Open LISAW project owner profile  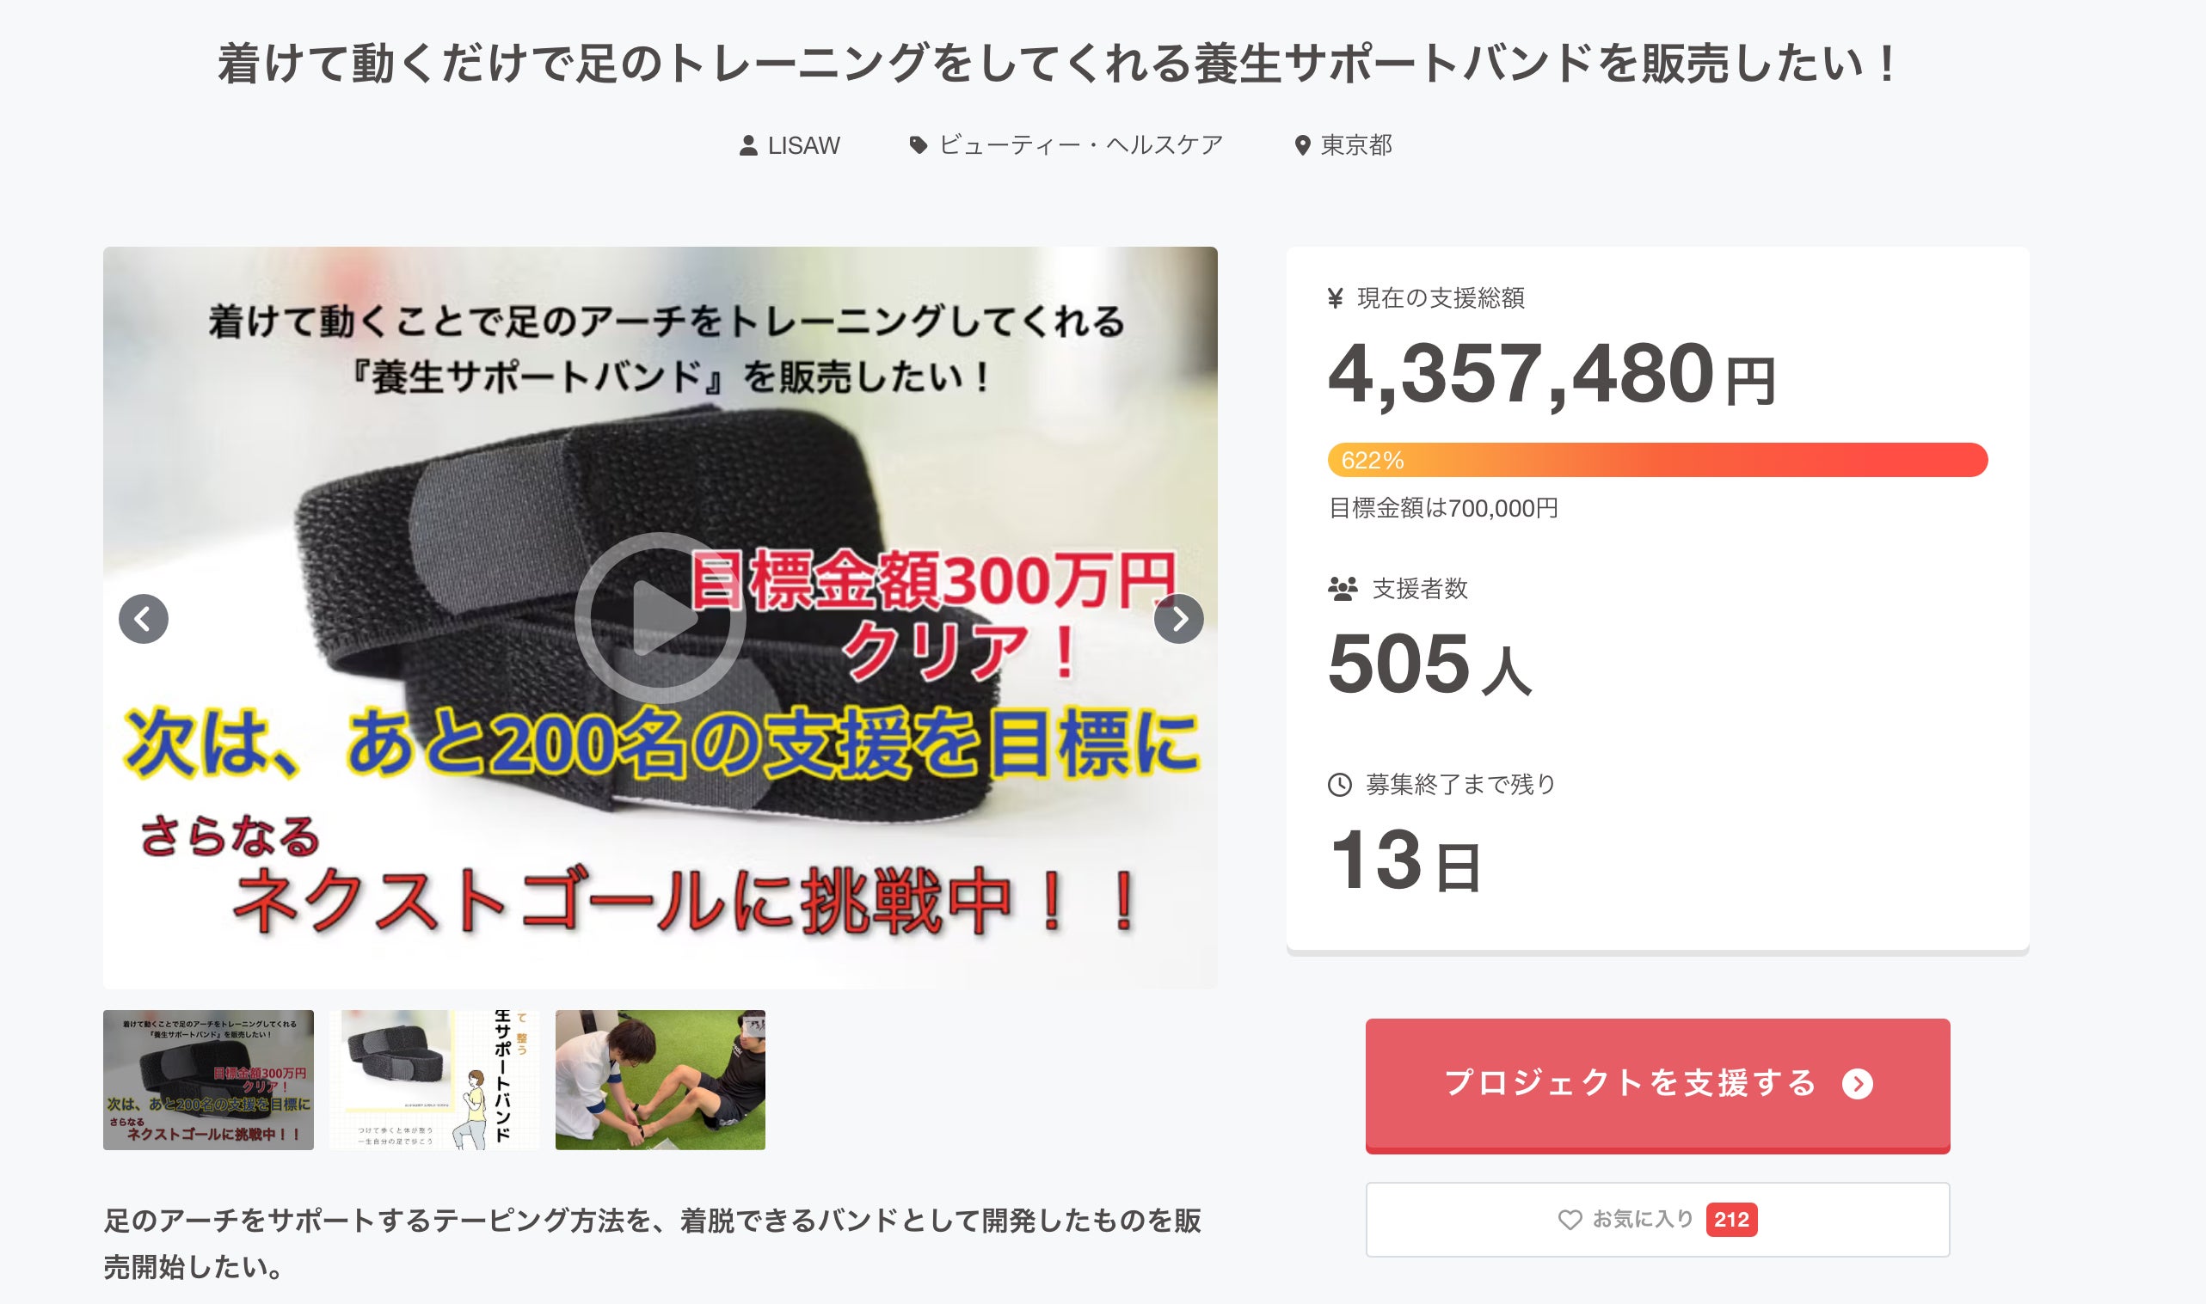click(803, 146)
